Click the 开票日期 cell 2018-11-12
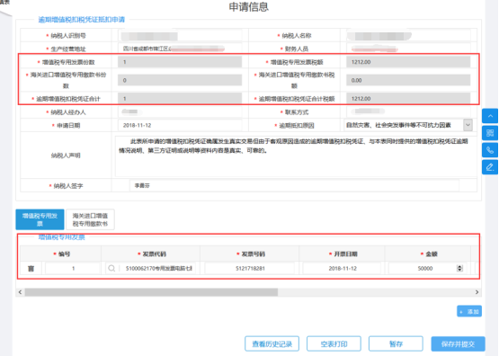Image resolution: width=499 pixels, height=356 pixels. [x=343, y=268]
